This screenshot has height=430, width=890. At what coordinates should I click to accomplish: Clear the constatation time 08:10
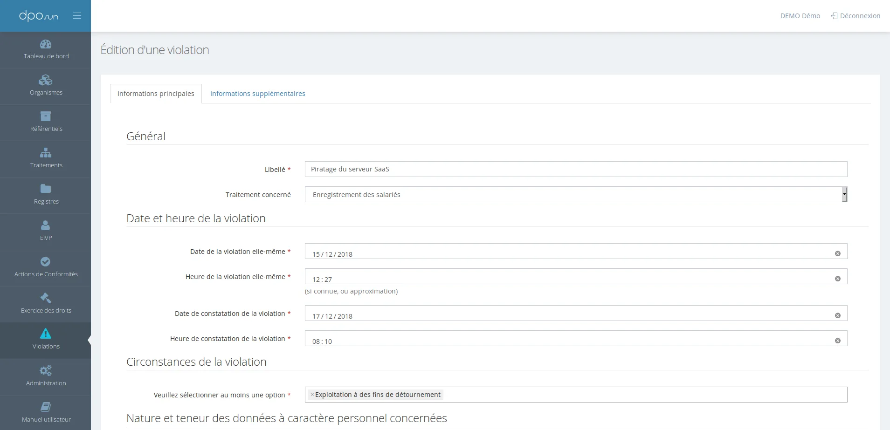tap(838, 341)
